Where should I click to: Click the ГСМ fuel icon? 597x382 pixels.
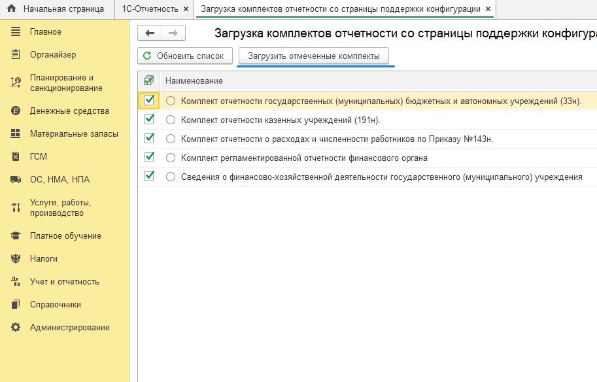click(16, 156)
